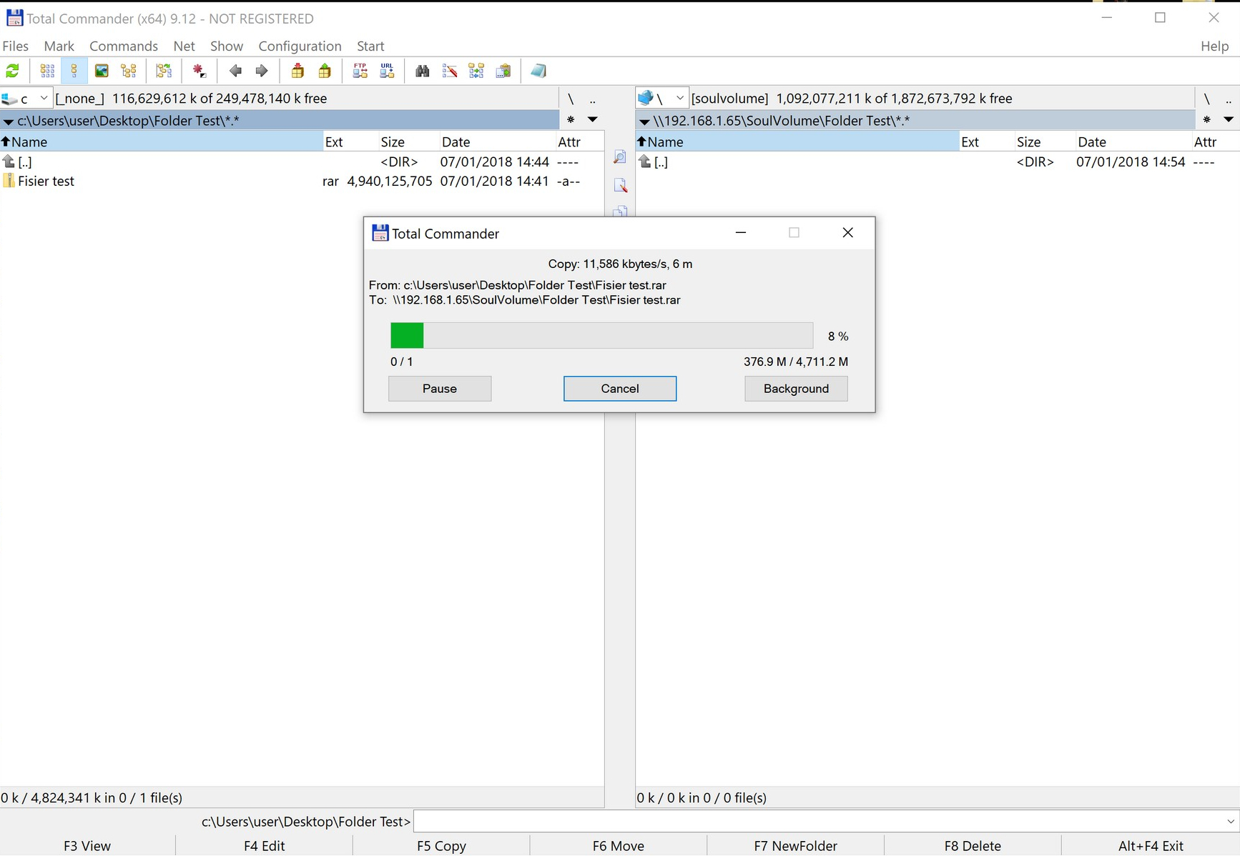Select the [..] entry in right panel

point(937,162)
